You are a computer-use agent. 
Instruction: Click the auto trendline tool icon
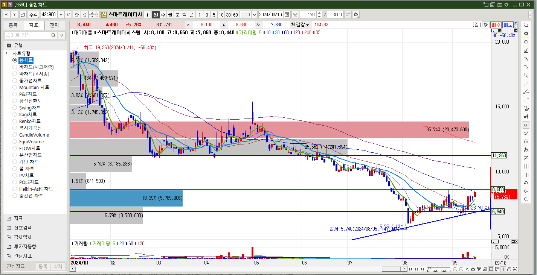pos(526,92)
